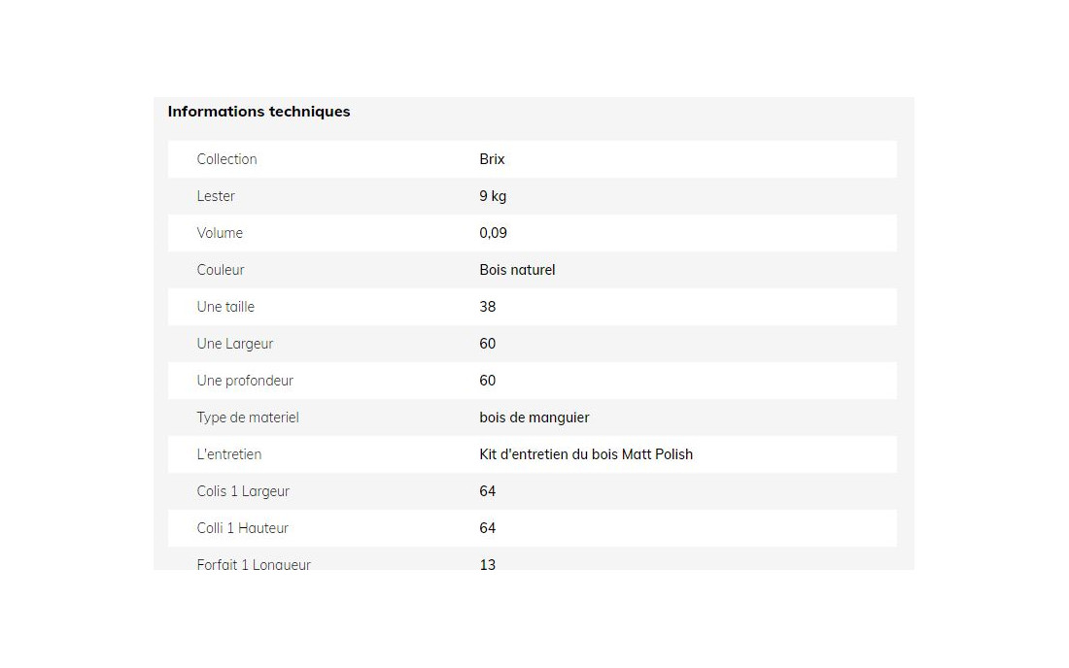Select the Une profondeur label
1069x668 pixels.
click(x=246, y=381)
